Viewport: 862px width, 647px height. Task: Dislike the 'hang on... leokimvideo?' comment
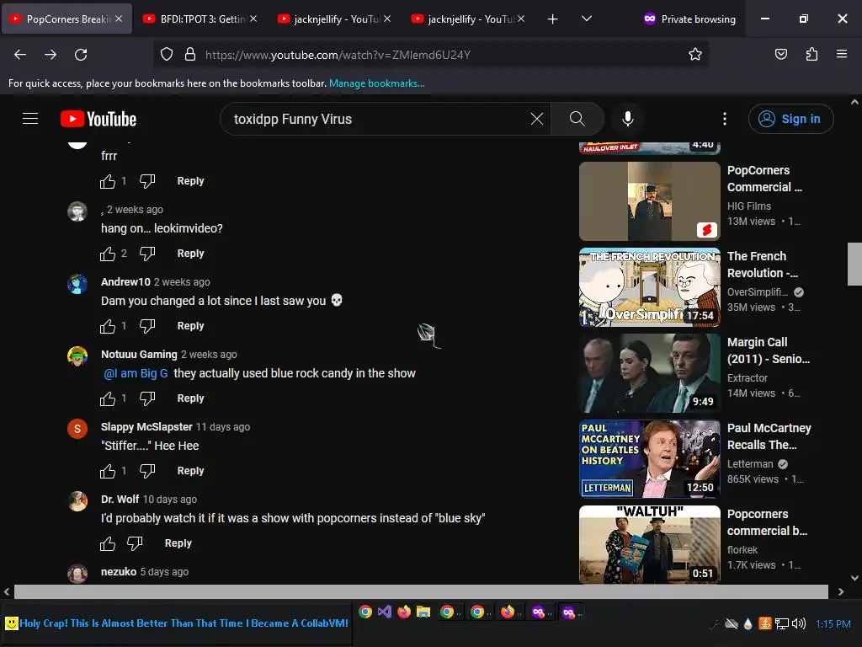[147, 254]
